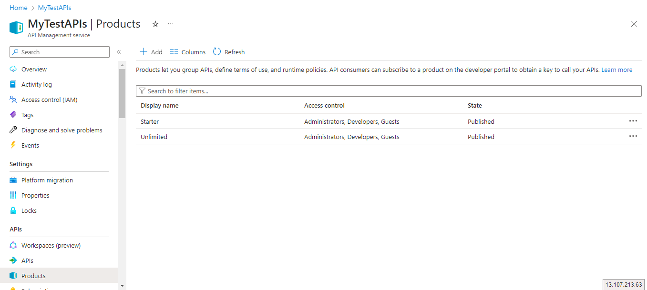Close the Products blade

pyautogui.click(x=634, y=24)
